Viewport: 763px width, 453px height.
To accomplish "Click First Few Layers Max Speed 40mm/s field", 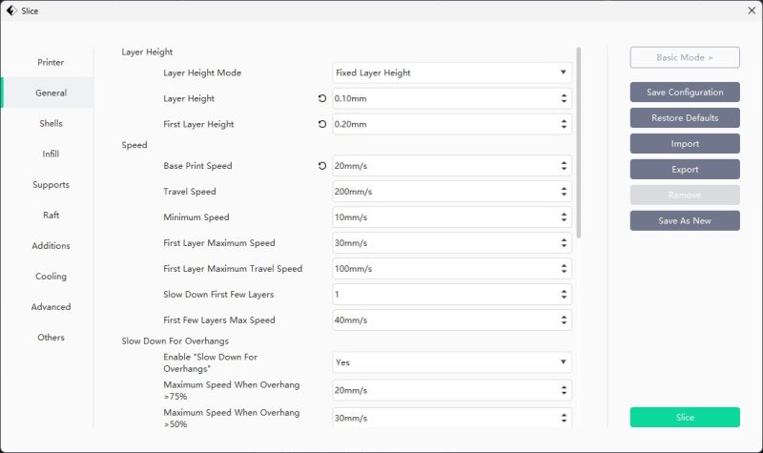I will [452, 320].
